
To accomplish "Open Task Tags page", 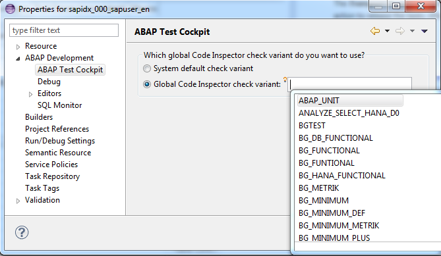I will point(42,188).
